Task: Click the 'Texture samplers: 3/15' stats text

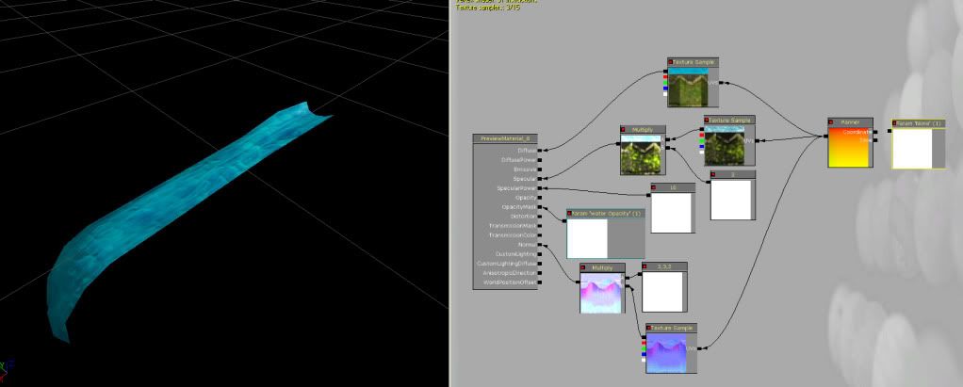Action: tap(488, 8)
